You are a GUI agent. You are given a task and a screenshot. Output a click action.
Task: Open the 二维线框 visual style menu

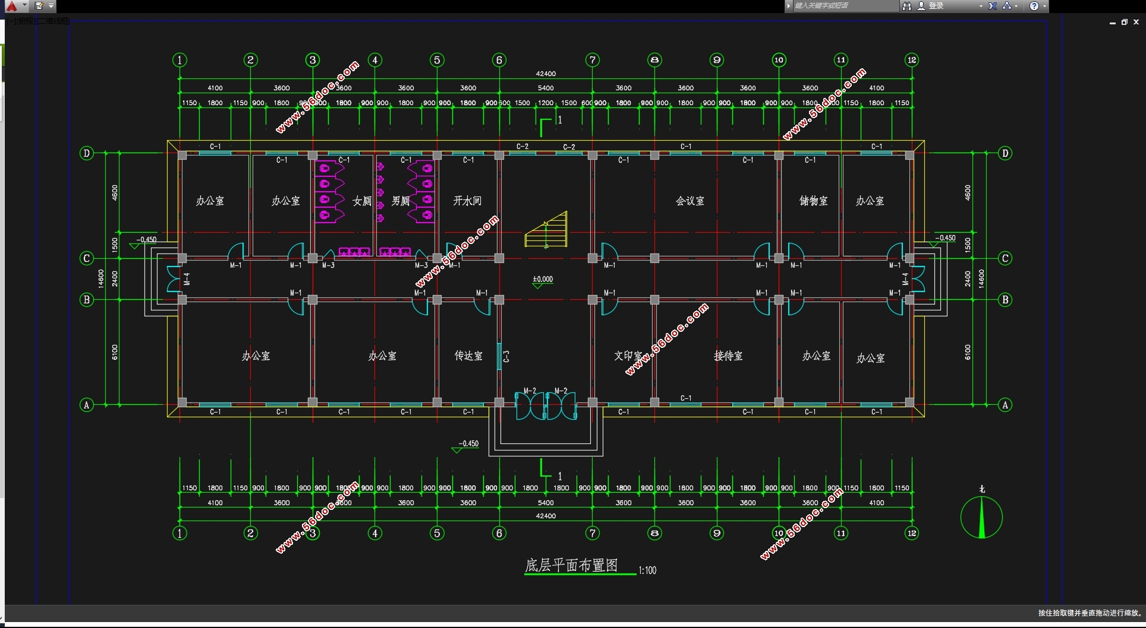click(53, 21)
